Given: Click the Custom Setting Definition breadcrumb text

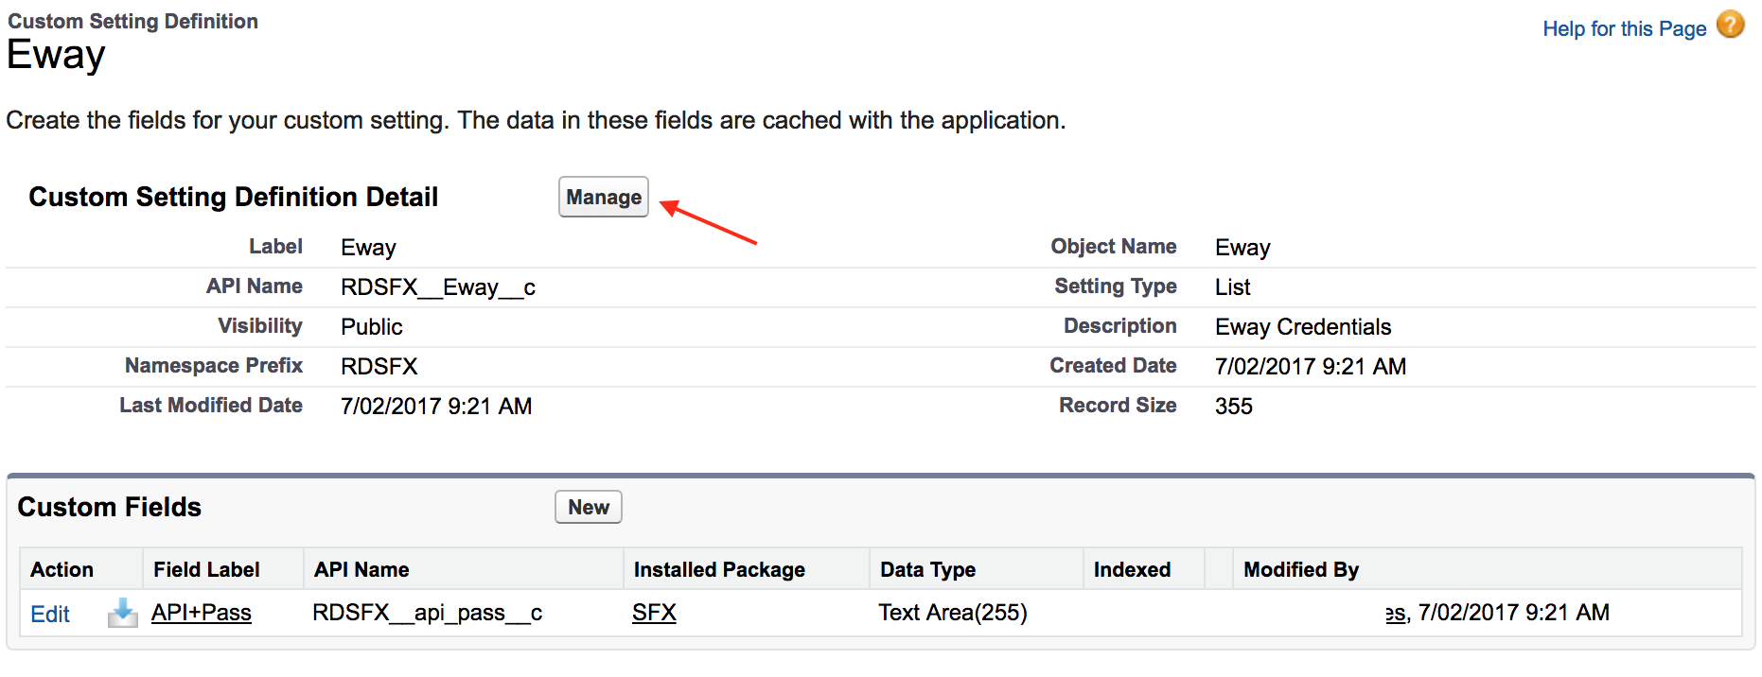Looking at the screenshot, I should [x=133, y=21].
